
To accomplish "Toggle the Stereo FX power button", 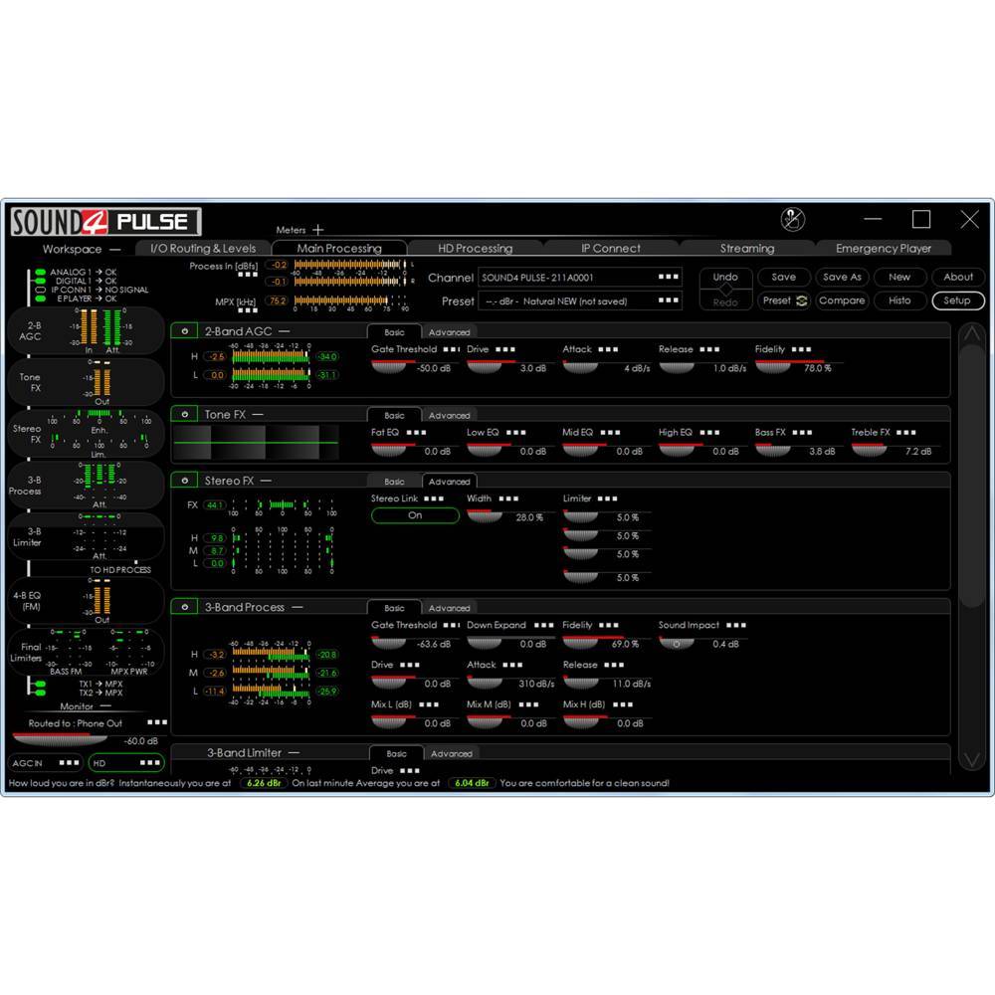I will coord(185,481).
